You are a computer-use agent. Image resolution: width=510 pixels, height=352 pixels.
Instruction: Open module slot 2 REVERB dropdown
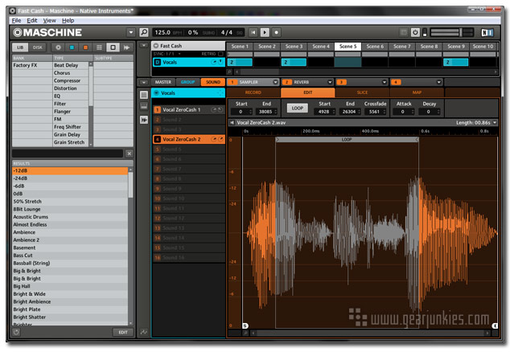point(330,82)
